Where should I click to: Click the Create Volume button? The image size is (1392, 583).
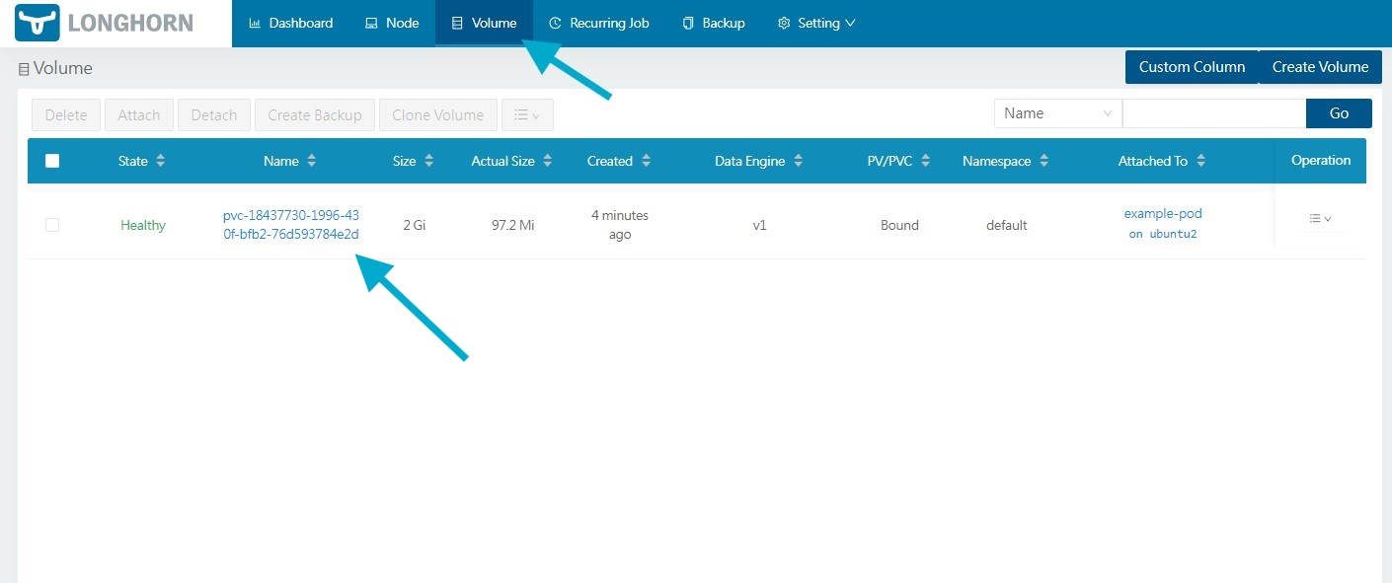click(1320, 67)
